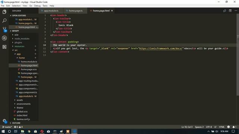Open the File menu
This screenshot has width=239, height=134.
point(3,6)
